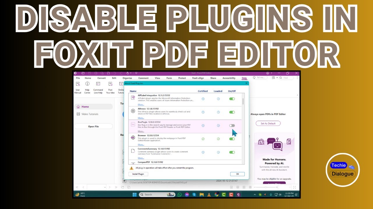The width and height of the screenshot is (373, 209).
Task: Click the CommentsSummary plugin icon
Action: 133,151
